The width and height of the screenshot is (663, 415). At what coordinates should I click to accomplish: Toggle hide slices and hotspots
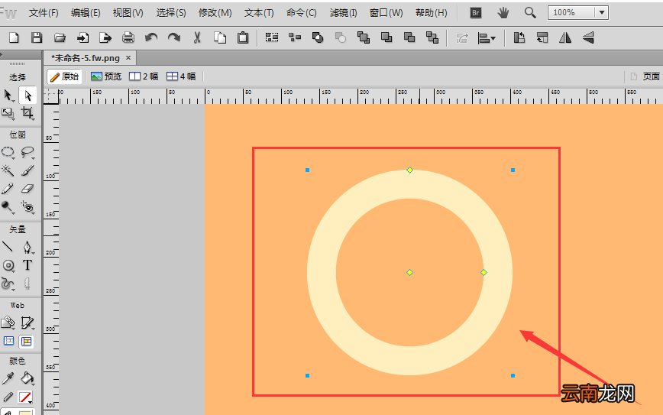[8, 341]
